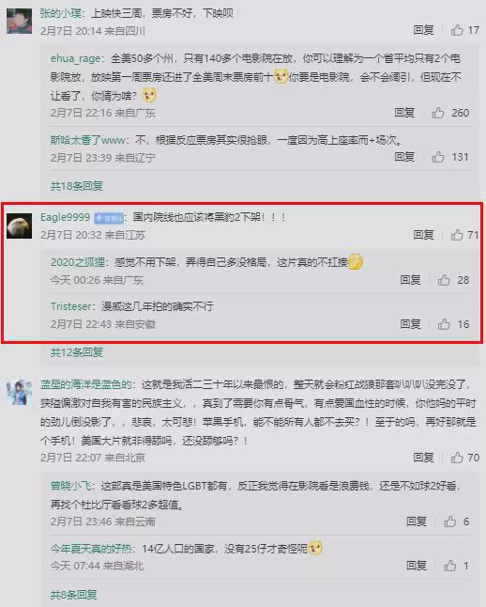Like 2020之狐狸's reply with 28 likes

[444, 280]
